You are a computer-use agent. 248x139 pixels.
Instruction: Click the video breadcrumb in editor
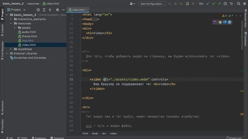113,134
